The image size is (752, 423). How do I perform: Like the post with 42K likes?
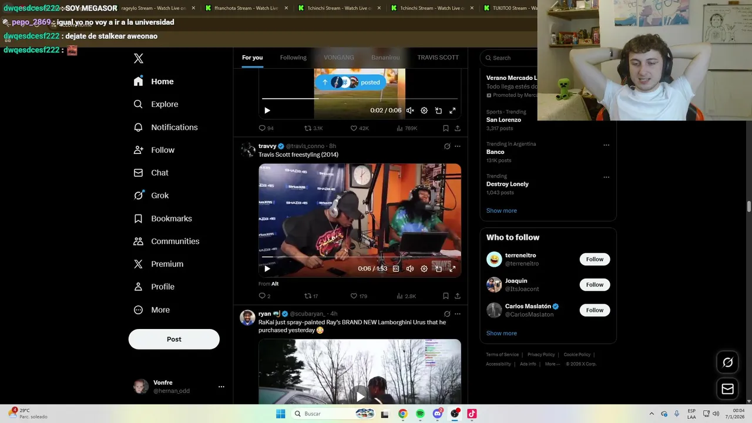[360, 128]
